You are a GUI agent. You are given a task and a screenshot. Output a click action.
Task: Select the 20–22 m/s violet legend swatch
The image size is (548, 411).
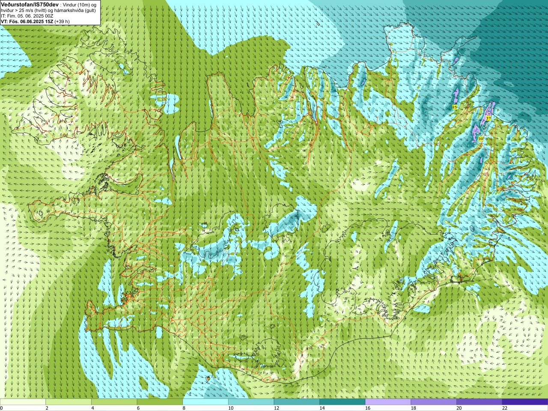point(479,402)
